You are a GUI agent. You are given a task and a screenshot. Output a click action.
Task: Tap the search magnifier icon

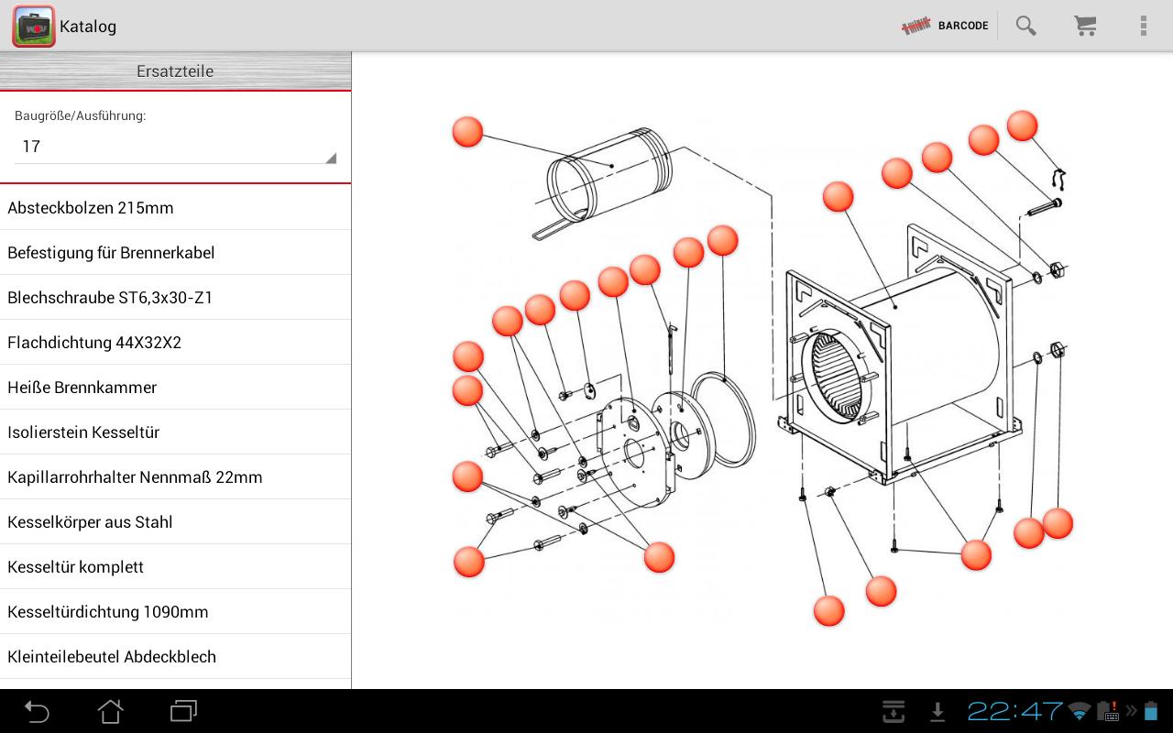[x=1025, y=26]
